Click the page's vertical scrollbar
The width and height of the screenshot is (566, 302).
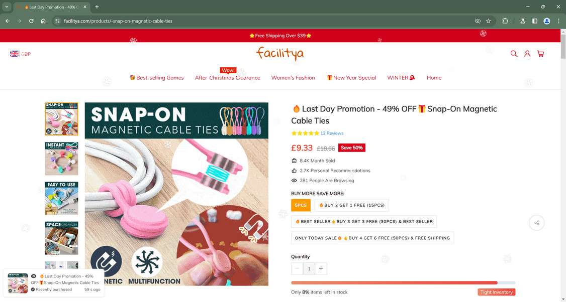[x=562, y=150]
